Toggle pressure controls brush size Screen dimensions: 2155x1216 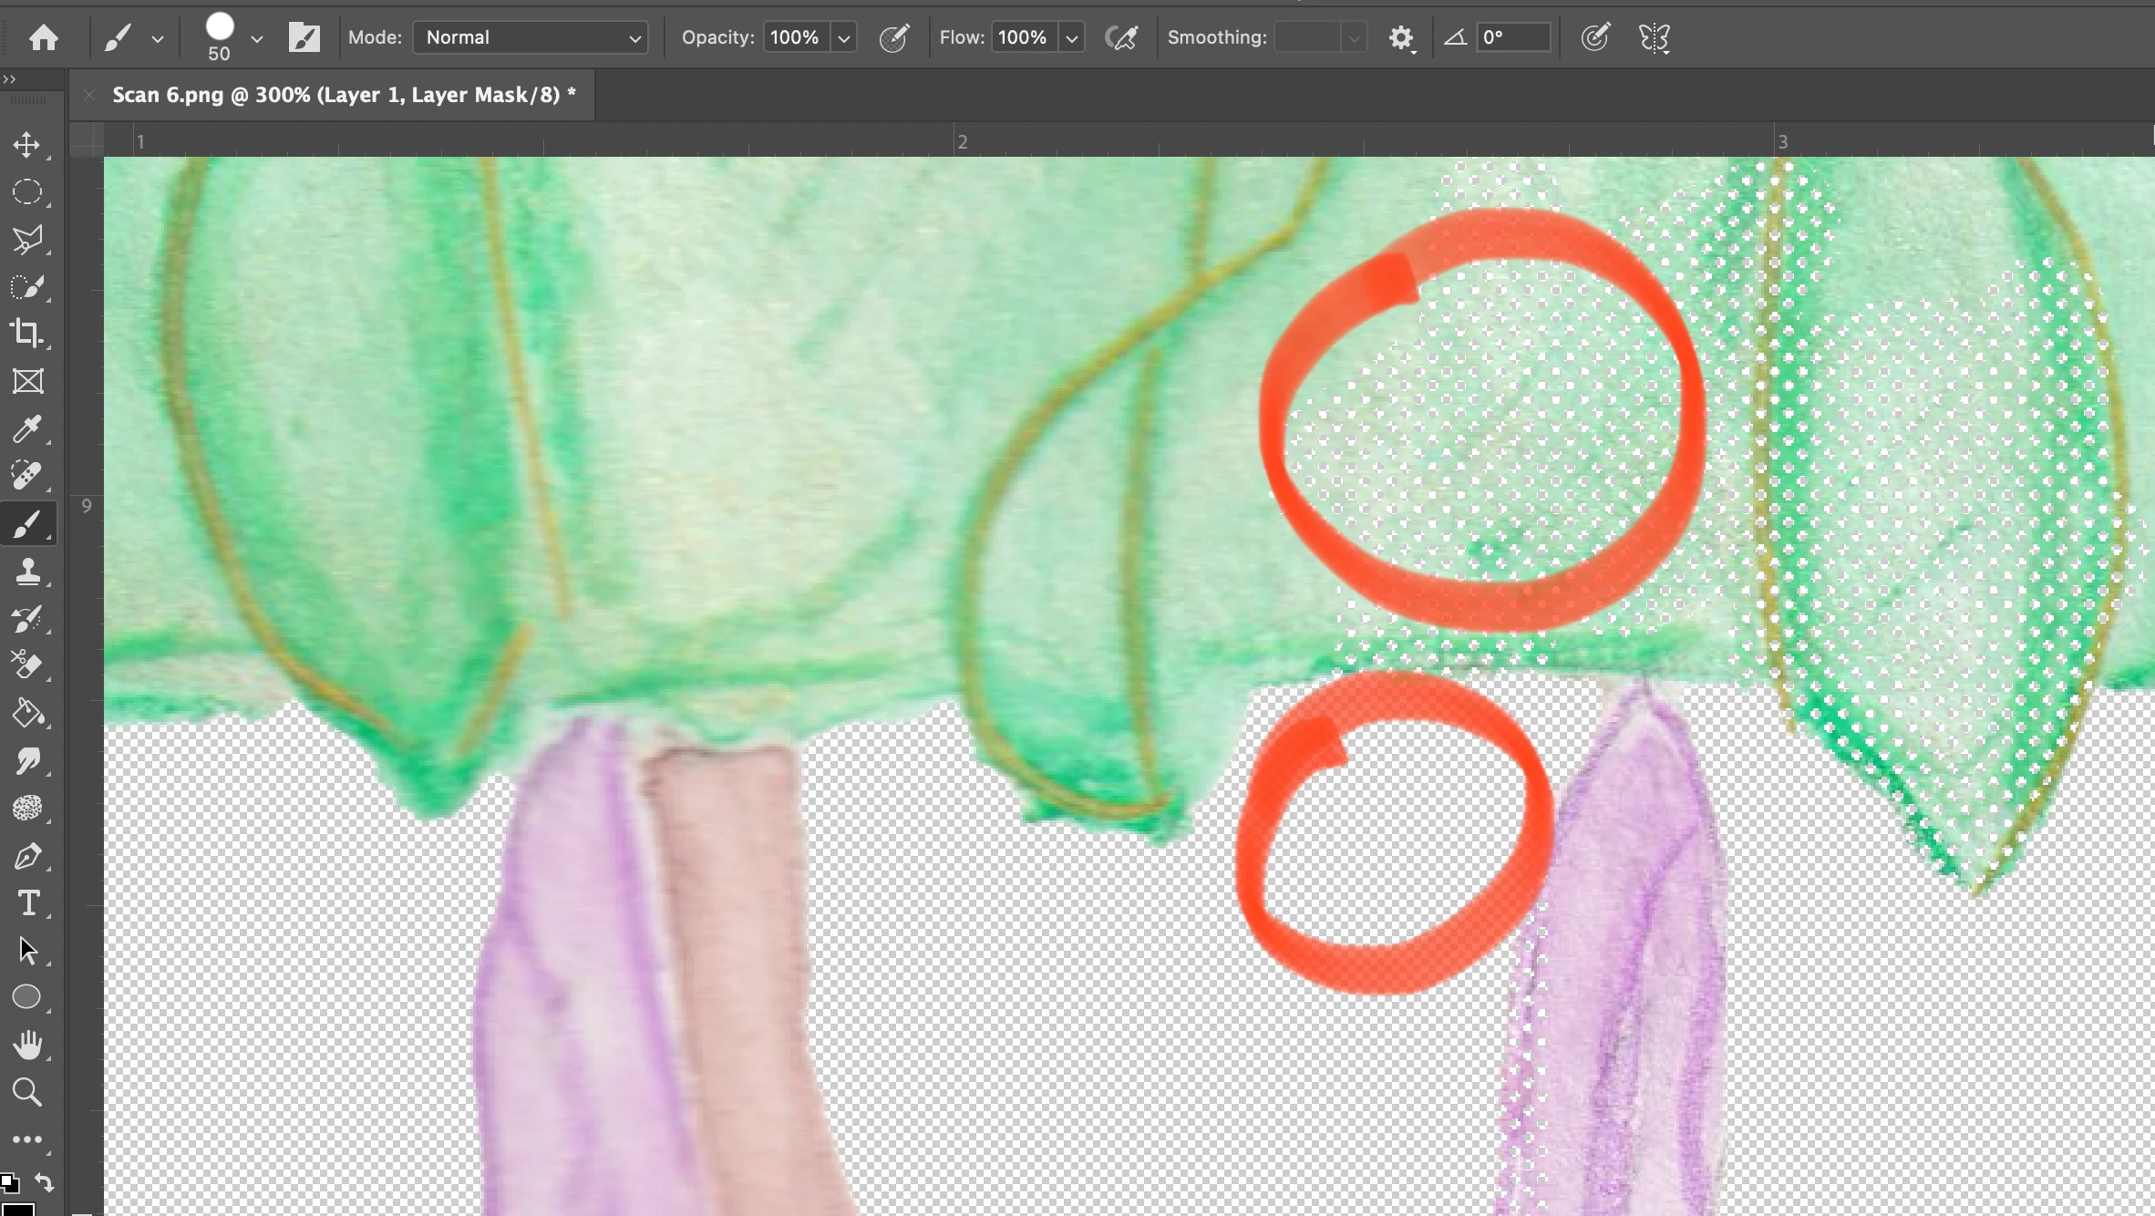click(1594, 37)
